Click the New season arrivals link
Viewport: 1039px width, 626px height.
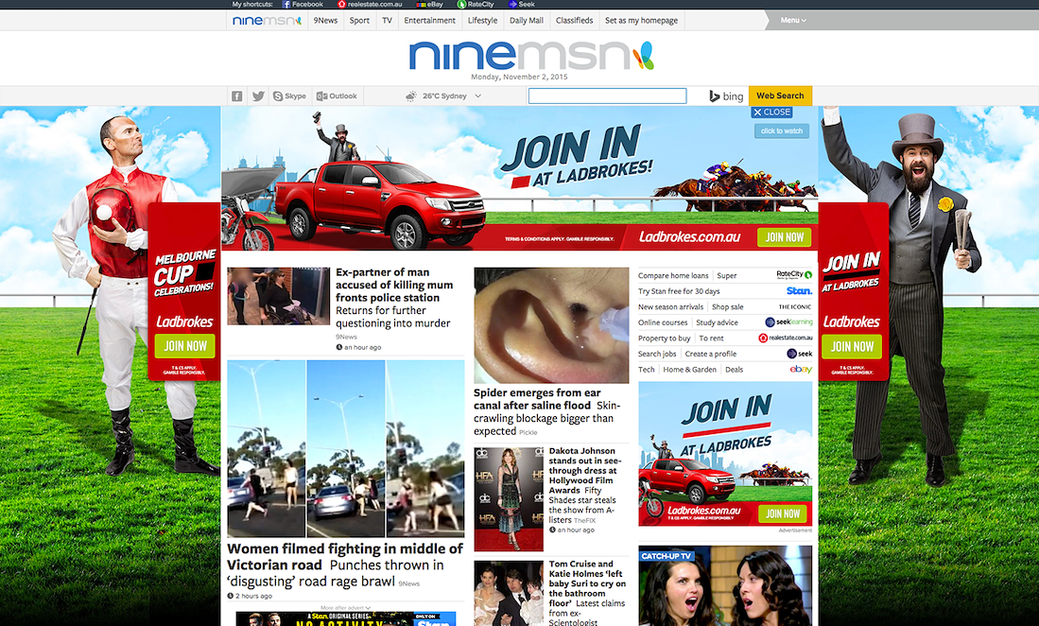click(x=670, y=307)
